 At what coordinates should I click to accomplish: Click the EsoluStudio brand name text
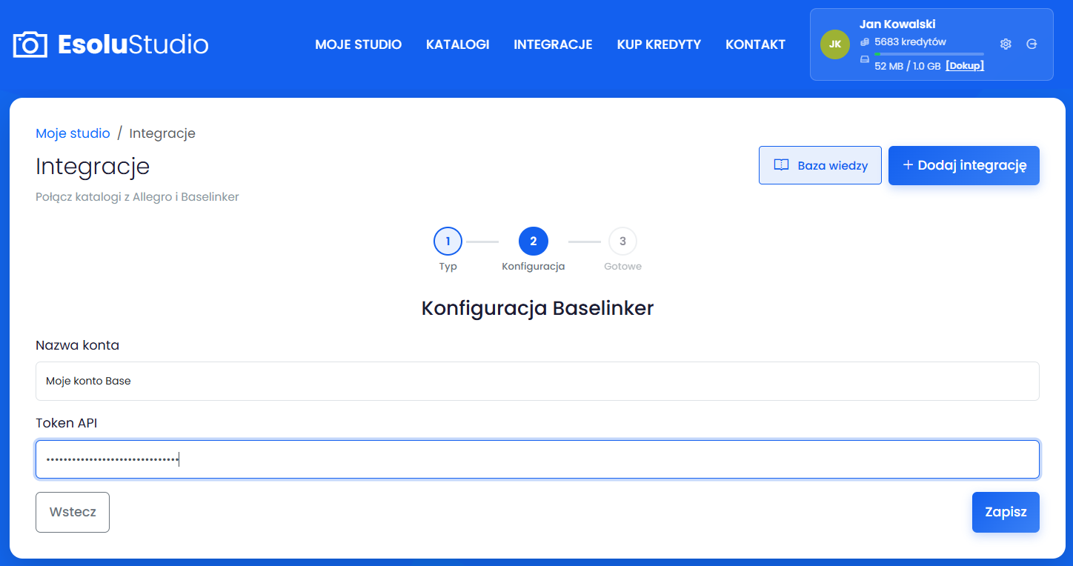click(x=133, y=44)
